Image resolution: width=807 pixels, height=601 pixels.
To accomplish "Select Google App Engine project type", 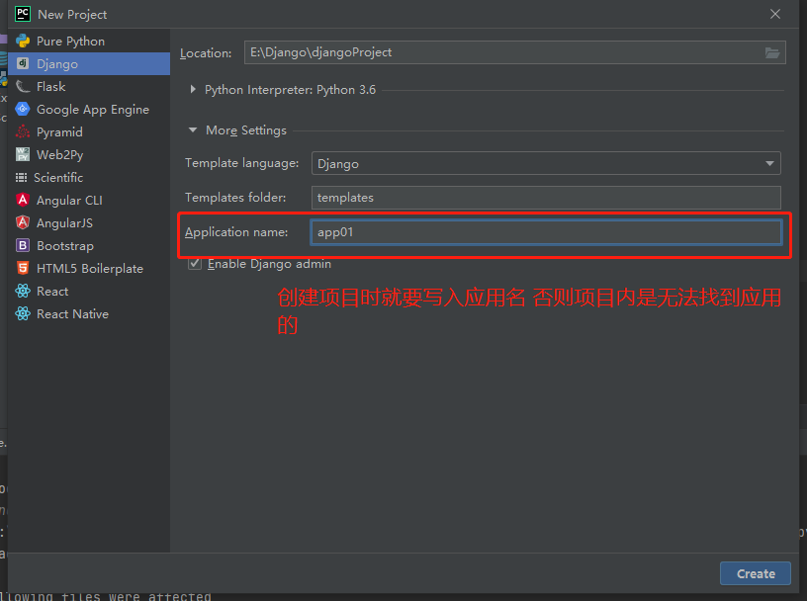I will click(93, 110).
